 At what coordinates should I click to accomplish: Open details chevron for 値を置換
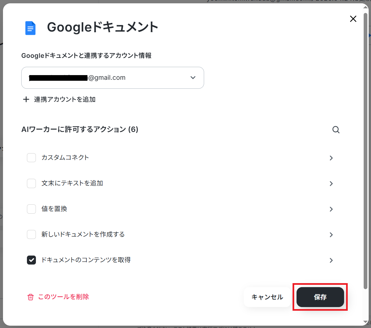(331, 209)
